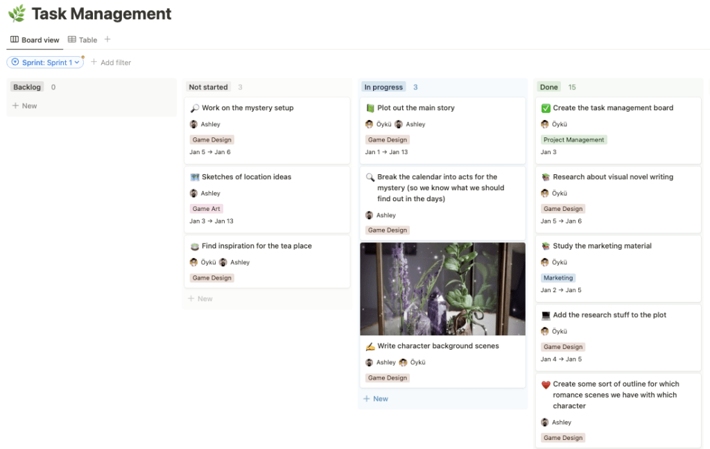
Task: Open the Sprint: Sprint 1 filter dropdown
Action: coord(45,62)
